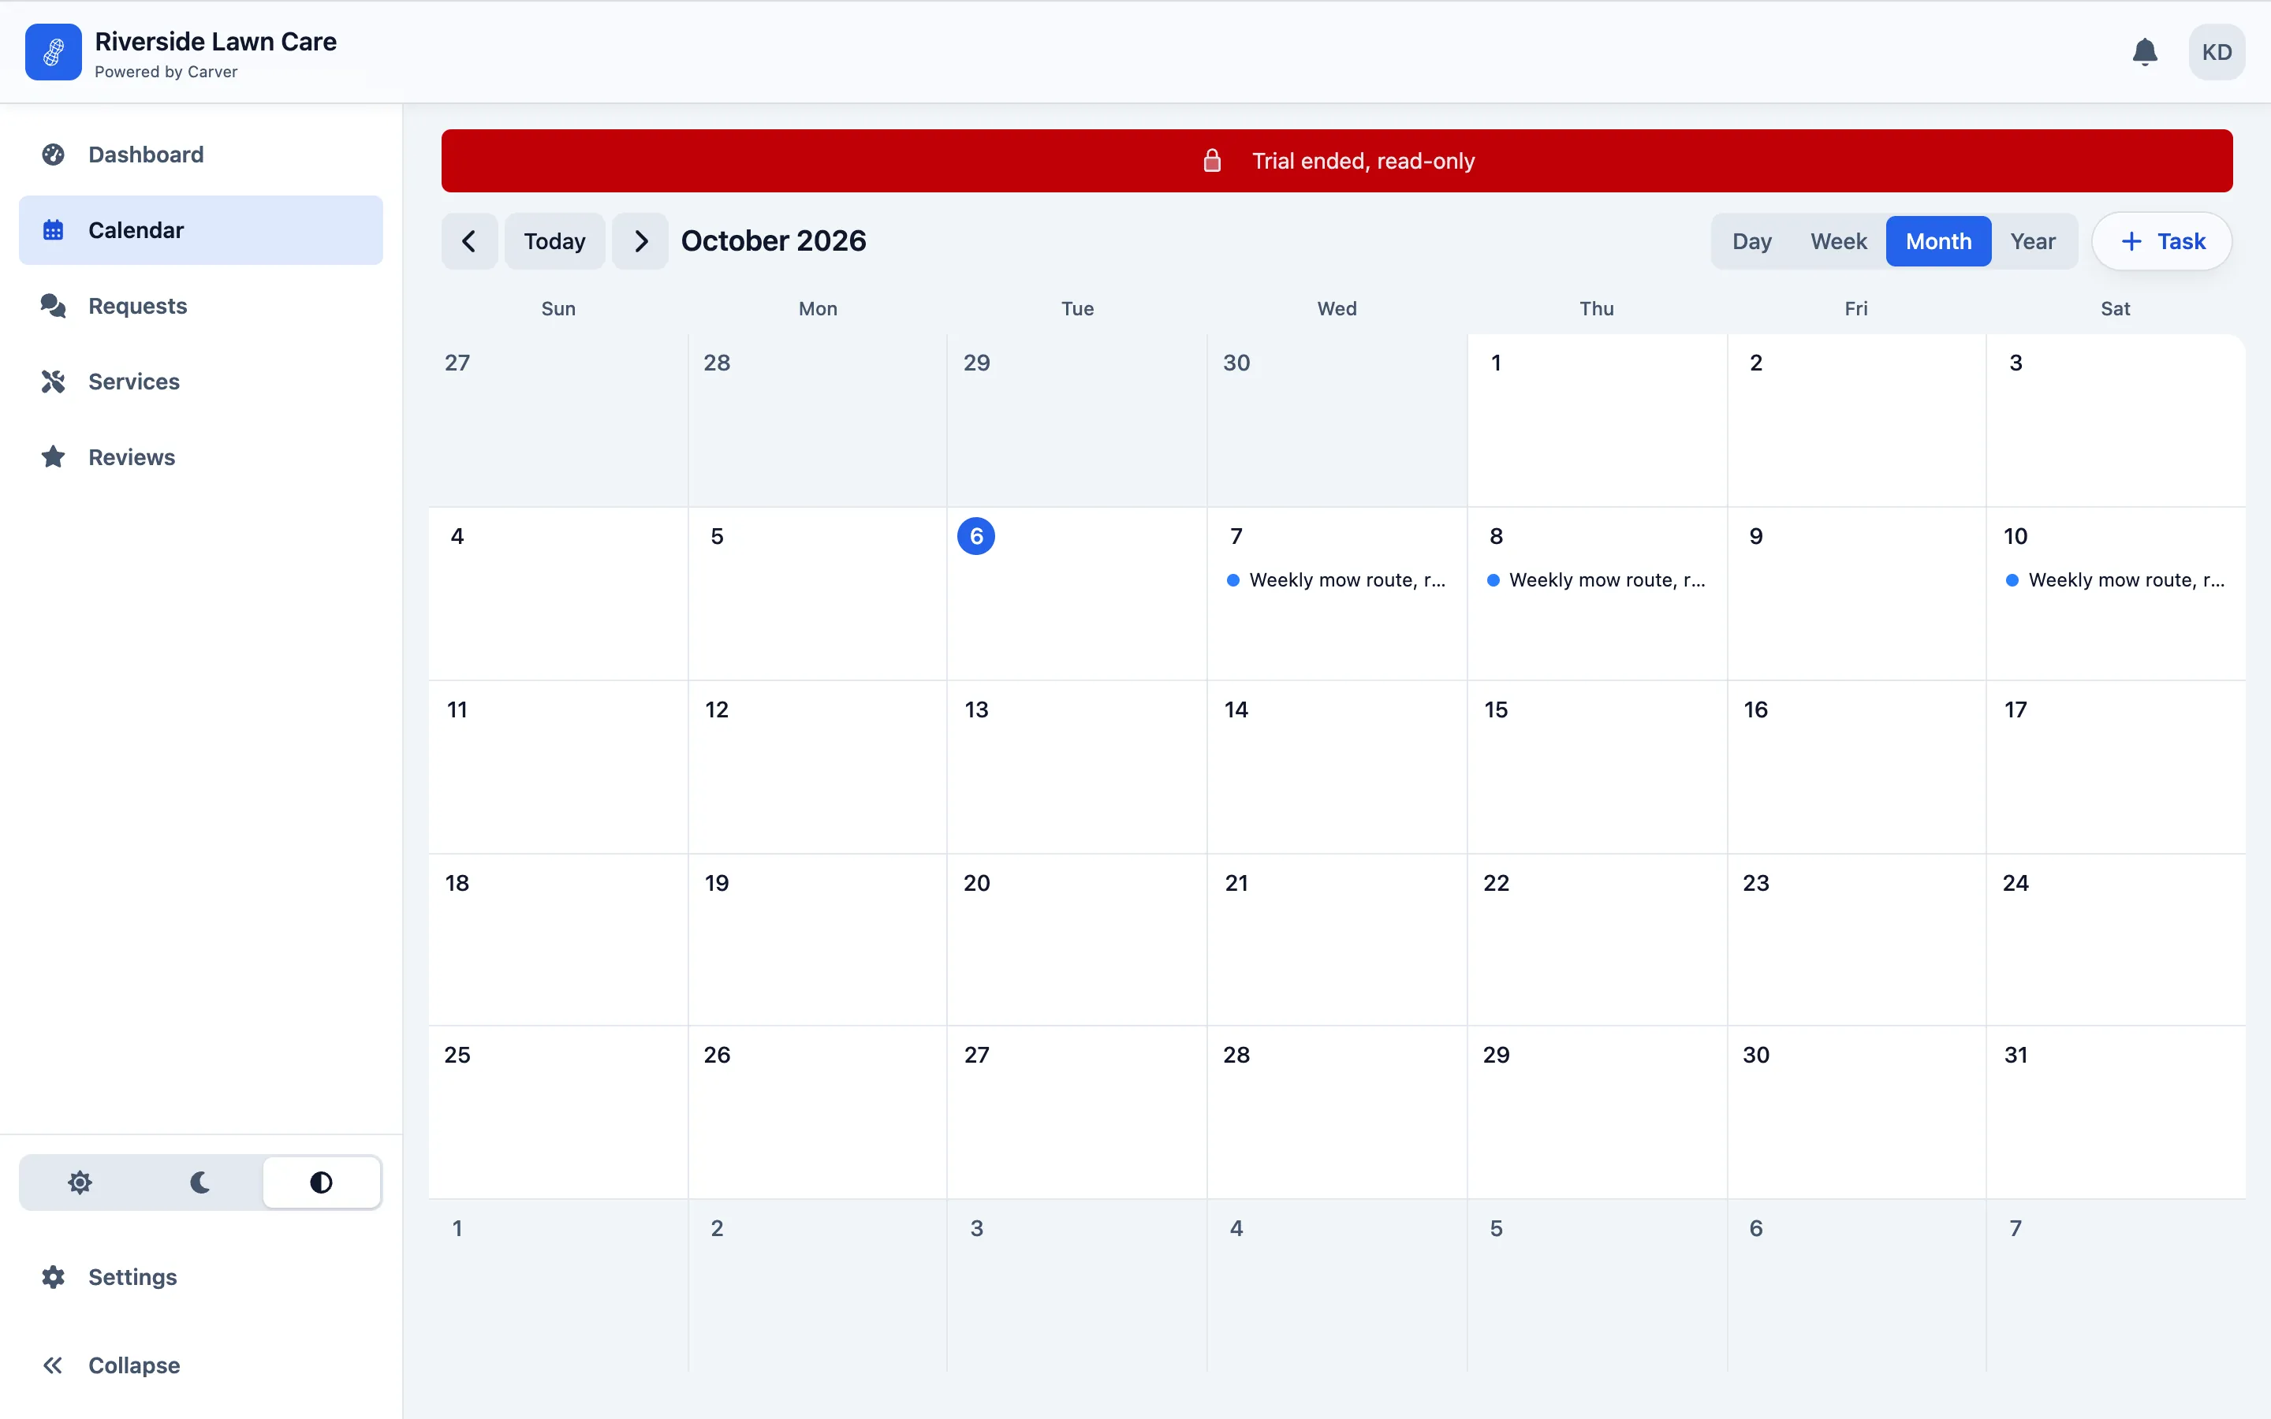2271x1419 pixels.
Task: Open Weekly mow route event on October 7
Action: [x=1337, y=580]
